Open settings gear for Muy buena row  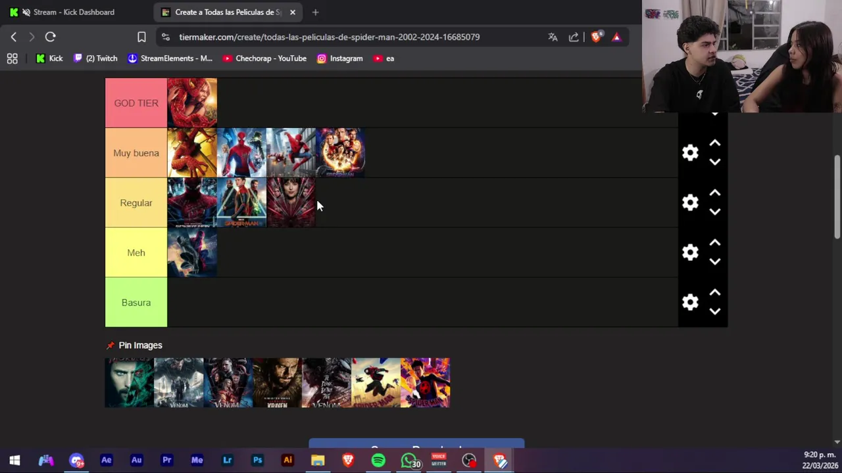pos(690,153)
